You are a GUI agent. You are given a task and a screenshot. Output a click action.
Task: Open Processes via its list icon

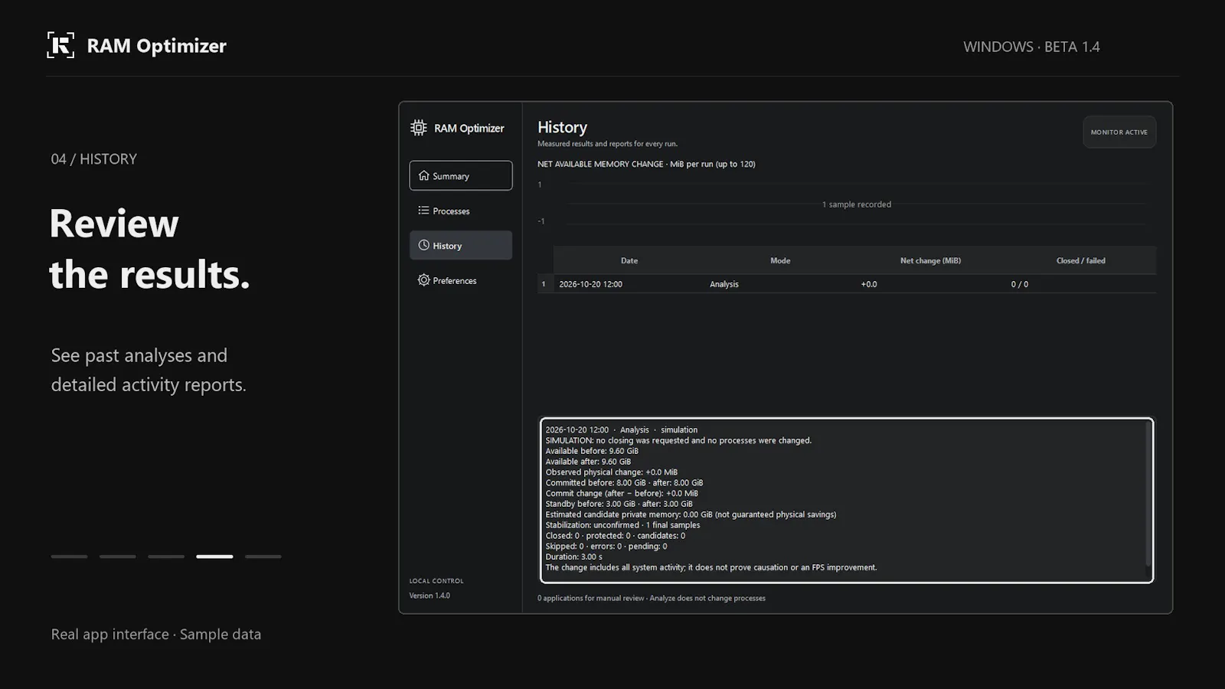click(x=423, y=211)
